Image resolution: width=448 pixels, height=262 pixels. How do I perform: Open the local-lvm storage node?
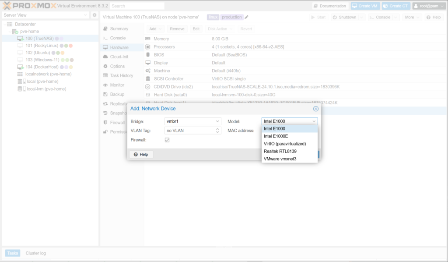pyautogui.click(x=46, y=89)
